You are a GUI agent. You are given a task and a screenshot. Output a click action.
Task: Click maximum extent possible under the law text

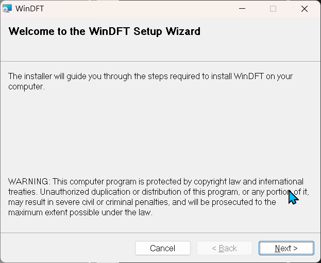[x=80, y=212]
